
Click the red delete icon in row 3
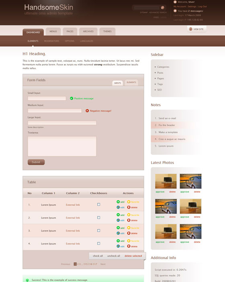pyautogui.click(x=129, y=233)
